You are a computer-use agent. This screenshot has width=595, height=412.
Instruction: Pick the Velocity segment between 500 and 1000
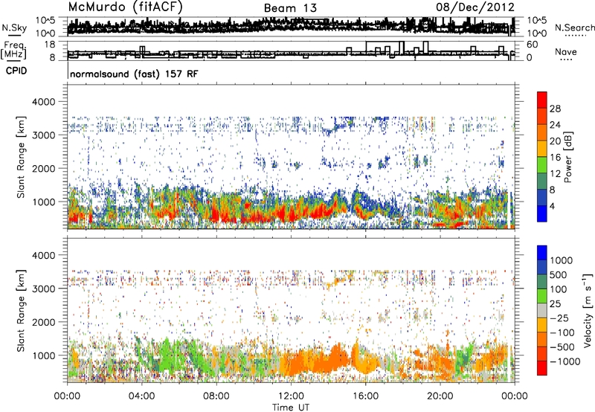pos(542,268)
